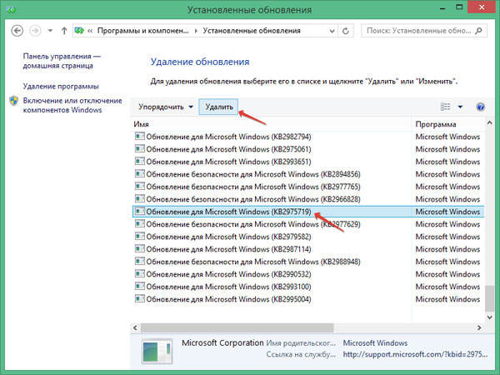Click the icon of update KB2993100

[140, 286]
